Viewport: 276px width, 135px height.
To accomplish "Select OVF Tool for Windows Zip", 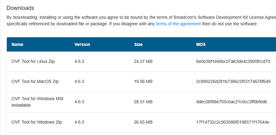I will tap(37, 122).
